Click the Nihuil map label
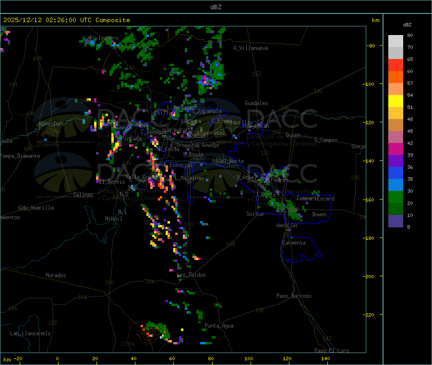This screenshot has height=365, width=432. pos(114,219)
